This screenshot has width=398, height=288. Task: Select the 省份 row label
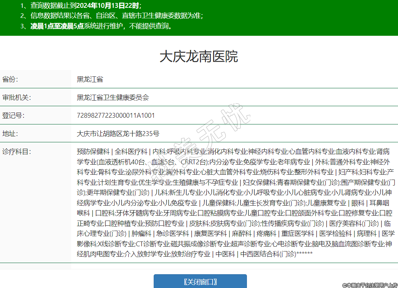(10, 79)
